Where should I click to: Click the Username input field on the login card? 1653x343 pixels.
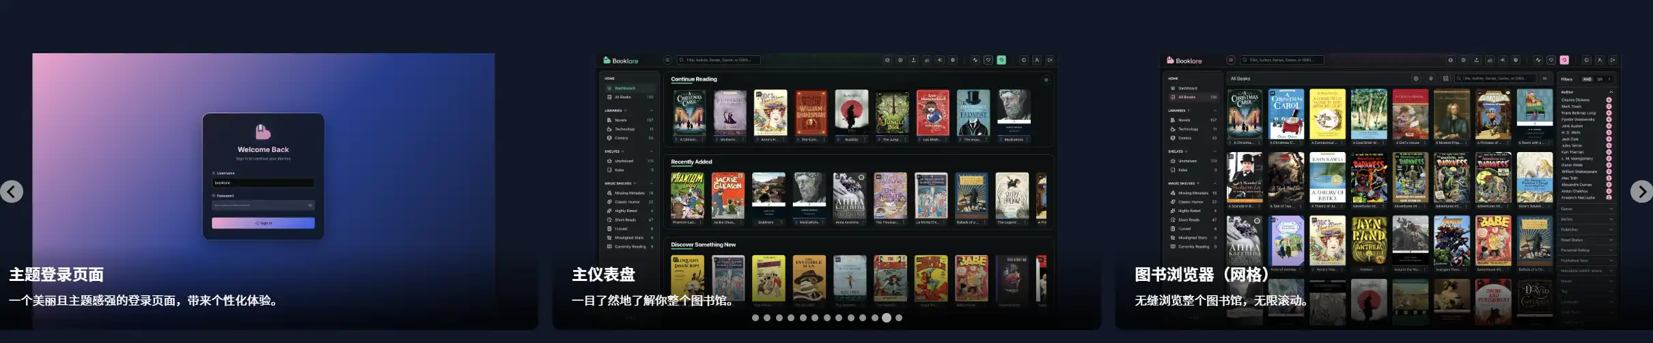263,183
